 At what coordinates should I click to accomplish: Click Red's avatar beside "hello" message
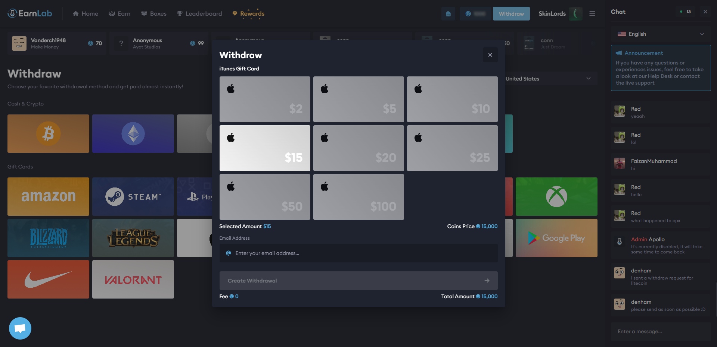(x=620, y=189)
